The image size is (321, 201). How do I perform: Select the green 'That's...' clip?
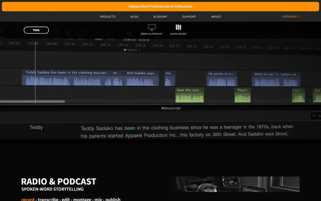[x=243, y=95]
